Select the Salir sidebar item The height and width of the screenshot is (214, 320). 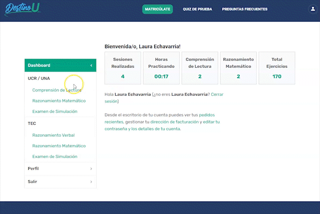coord(60,182)
